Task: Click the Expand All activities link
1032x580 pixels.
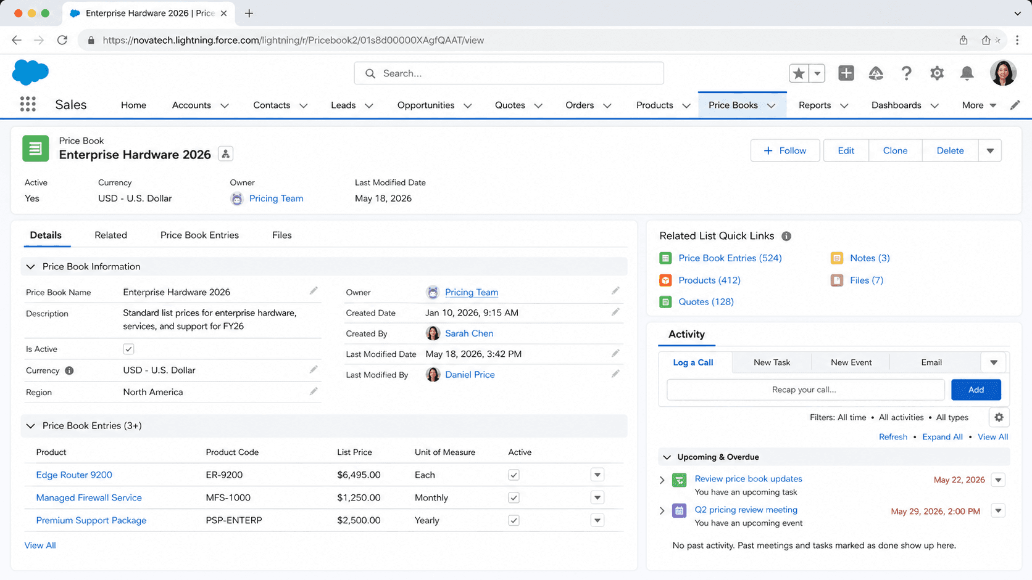Action: pyautogui.click(x=942, y=437)
